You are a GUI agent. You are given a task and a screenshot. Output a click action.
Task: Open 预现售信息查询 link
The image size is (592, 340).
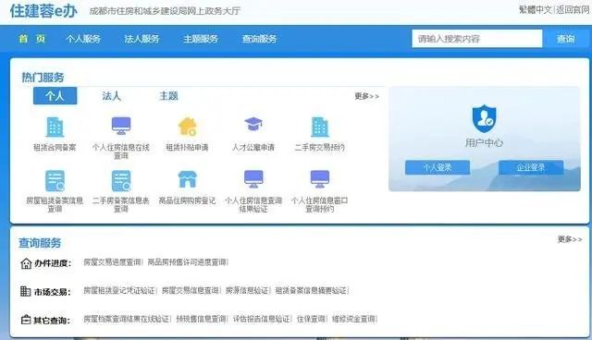point(202,319)
